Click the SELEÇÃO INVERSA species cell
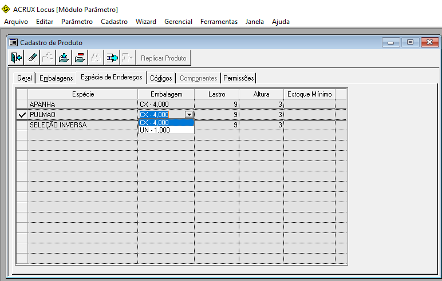The width and height of the screenshot is (442, 281). 82,125
